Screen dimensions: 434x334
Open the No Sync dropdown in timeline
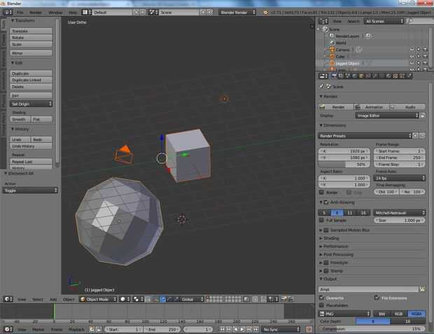[x=281, y=329]
